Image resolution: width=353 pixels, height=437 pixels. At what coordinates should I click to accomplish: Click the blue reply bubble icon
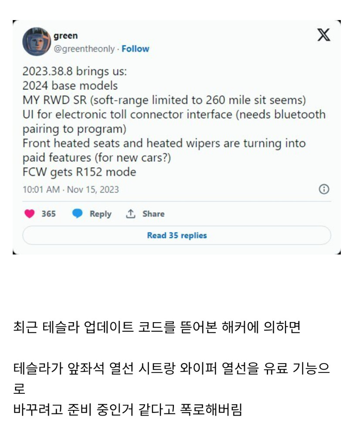[77, 213]
